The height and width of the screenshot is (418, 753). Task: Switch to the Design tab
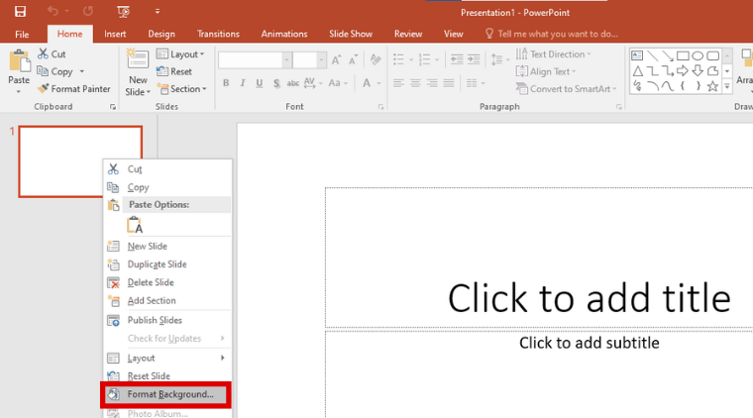pos(161,34)
